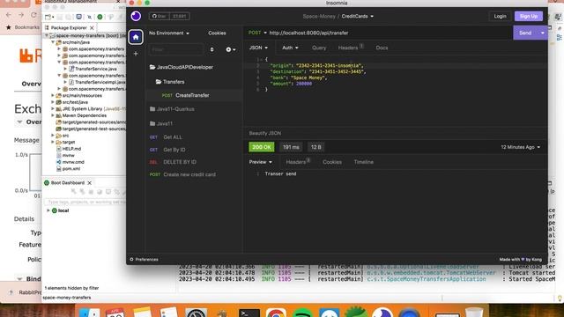Click the request URL field

[389, 33]
